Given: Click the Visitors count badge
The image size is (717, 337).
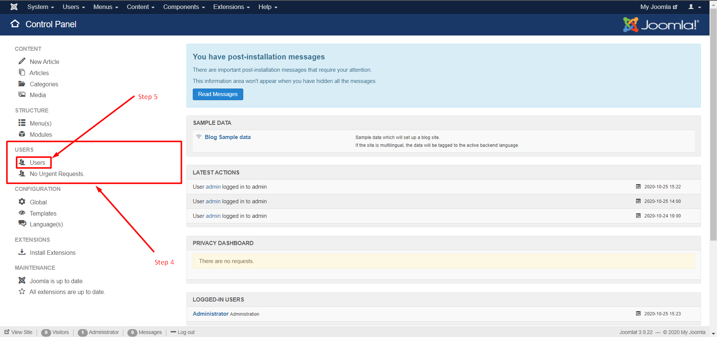Looking at the screenshot, I should [46, 333].
